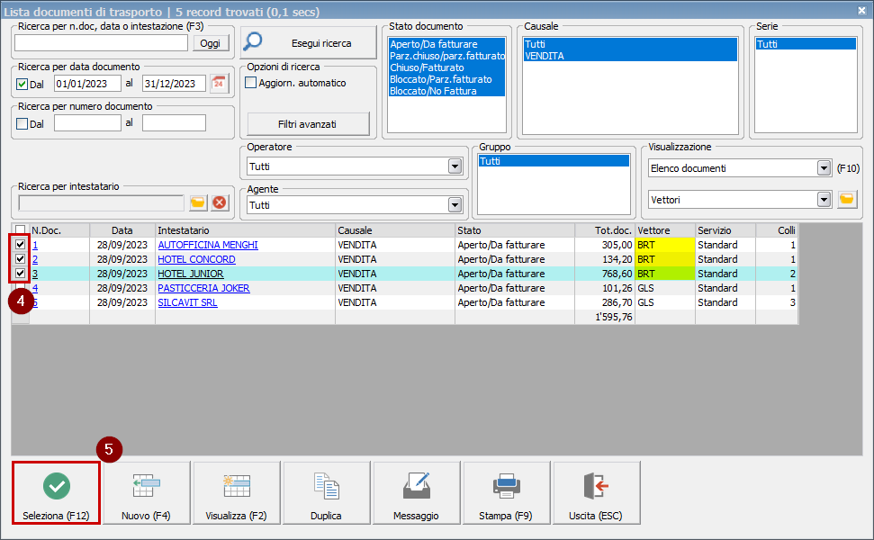Select VENDITA in the Causale list

click(x=630, y=56)
